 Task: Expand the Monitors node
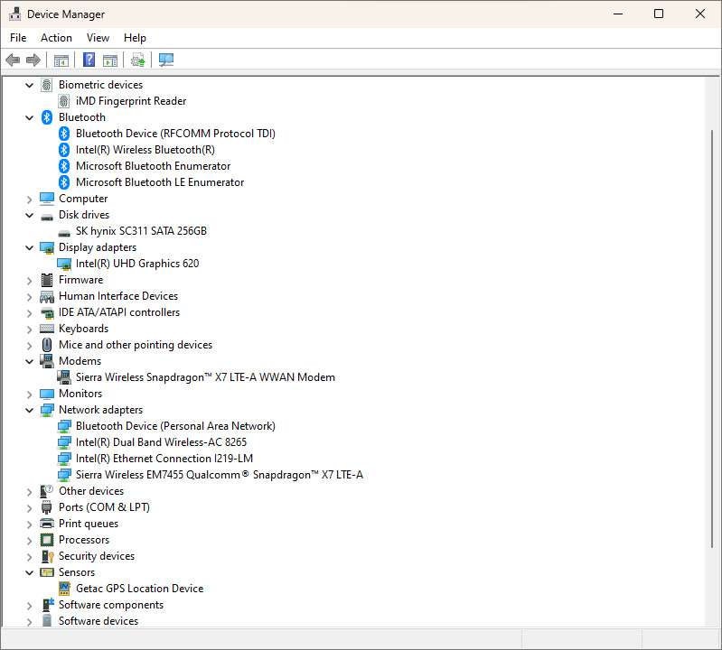[30, 395]
